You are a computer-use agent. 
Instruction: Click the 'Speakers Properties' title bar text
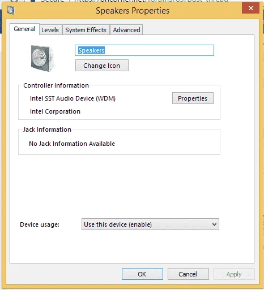[133, 11]
